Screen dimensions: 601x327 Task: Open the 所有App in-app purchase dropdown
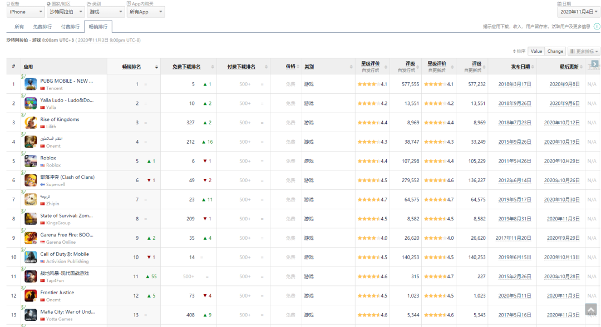146,12
